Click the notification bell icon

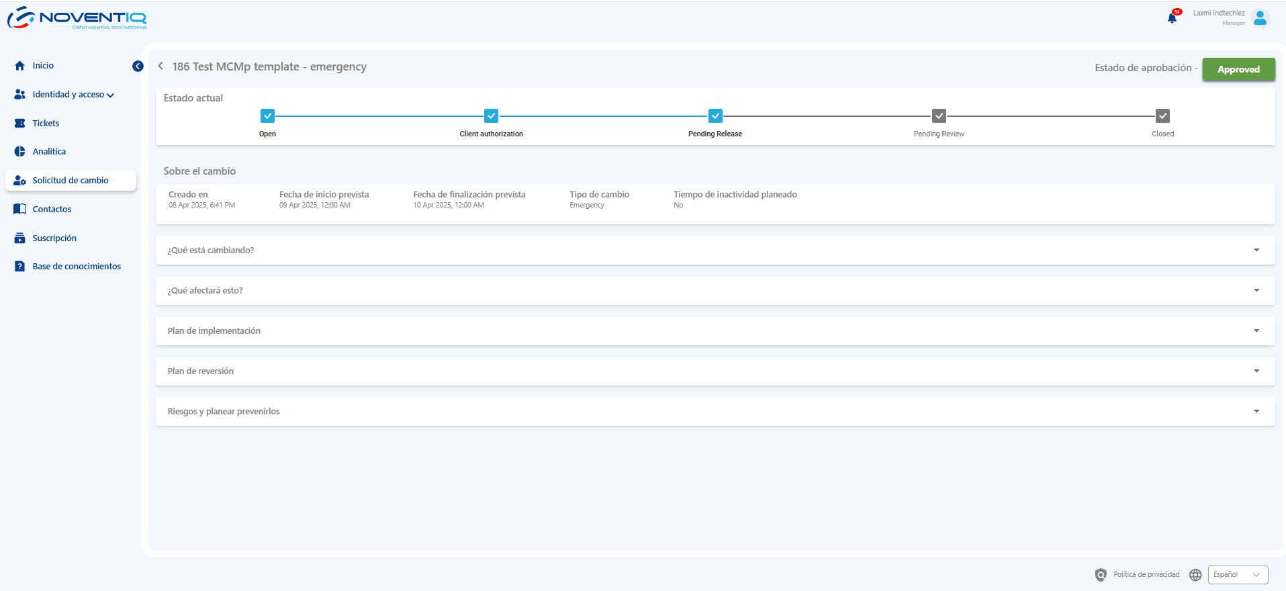1172,18
